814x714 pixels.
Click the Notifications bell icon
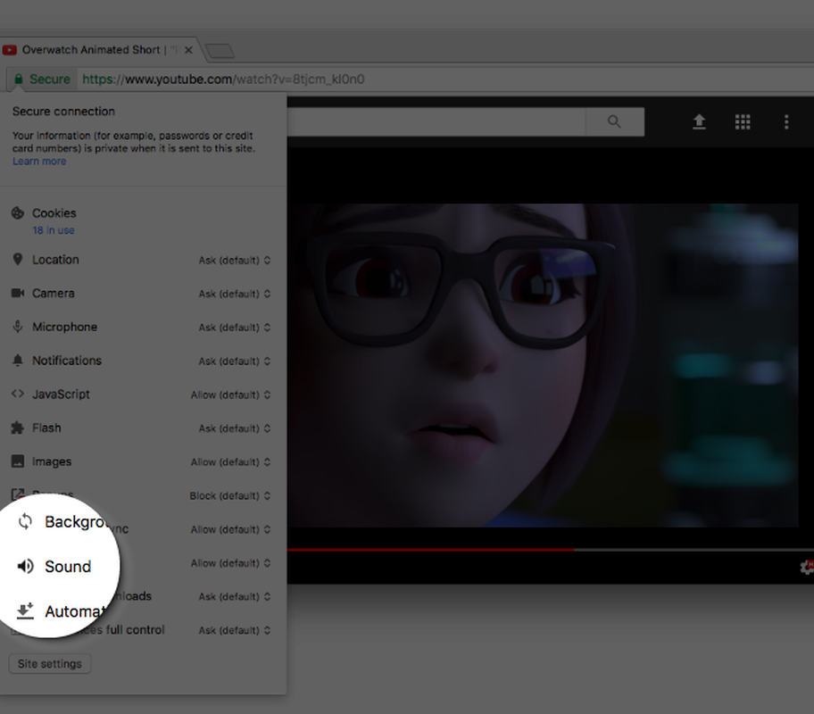17,361
